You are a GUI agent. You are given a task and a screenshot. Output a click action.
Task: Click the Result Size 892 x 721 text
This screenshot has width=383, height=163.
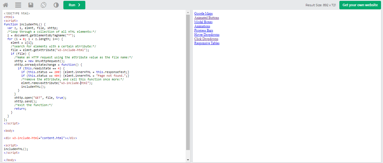[321, 5]
